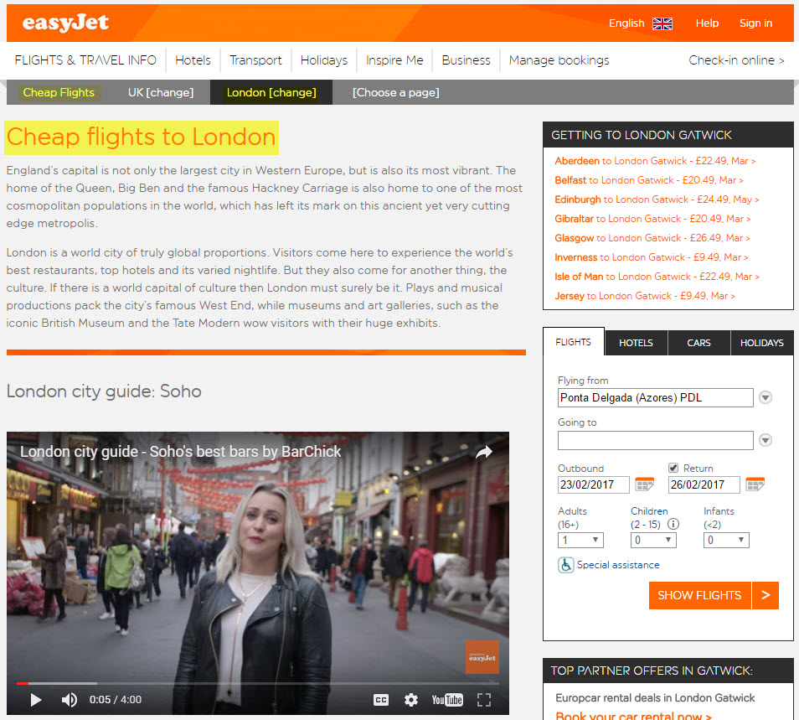The image size is (799, 720).
Task: Open the Outbound date calendar icon
Action: pyautogui.click(x=645, y=484)
